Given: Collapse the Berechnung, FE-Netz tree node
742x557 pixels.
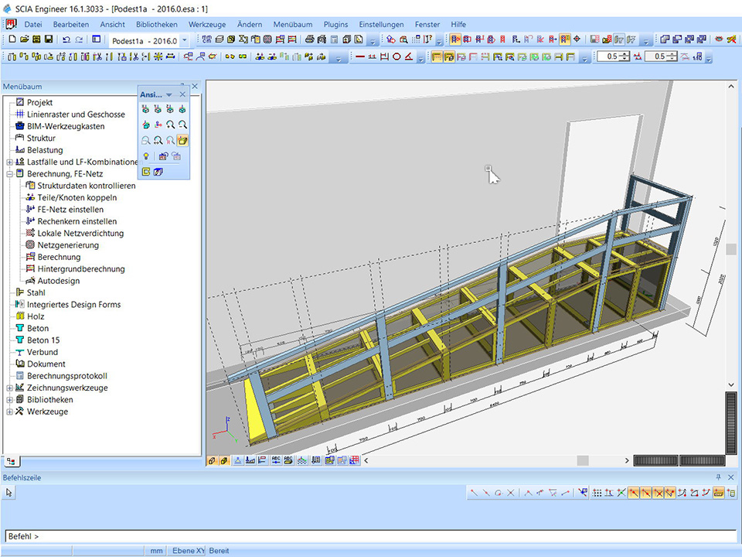Looking at the screenshot, I should [x=9, y=174].
